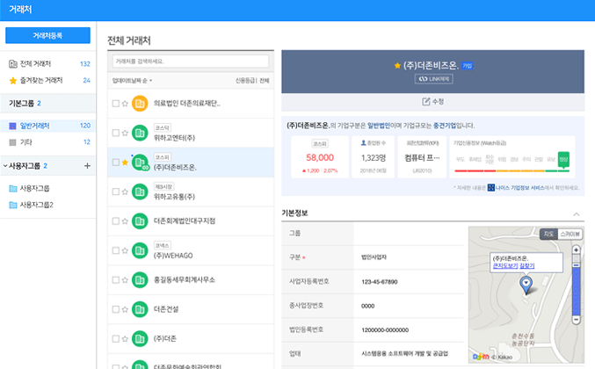This screenshot has width=595, height=369.
Task: Favorite 위하고엔터(주) with star
Action: coord(125,133)
